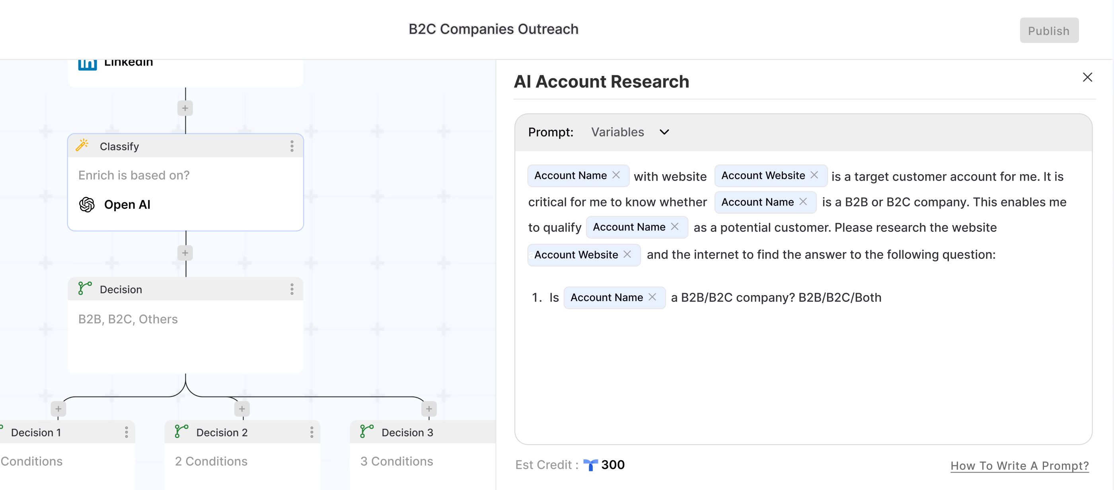This screenshot has height=490, width=1114.
Task: Open the Decision 1 options menu
Action: point(126,432)
